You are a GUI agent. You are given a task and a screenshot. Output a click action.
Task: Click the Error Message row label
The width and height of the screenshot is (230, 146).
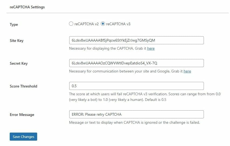22,115
